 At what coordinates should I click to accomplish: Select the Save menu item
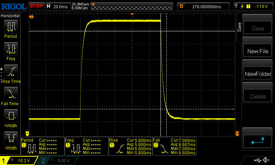coord(258,29)
